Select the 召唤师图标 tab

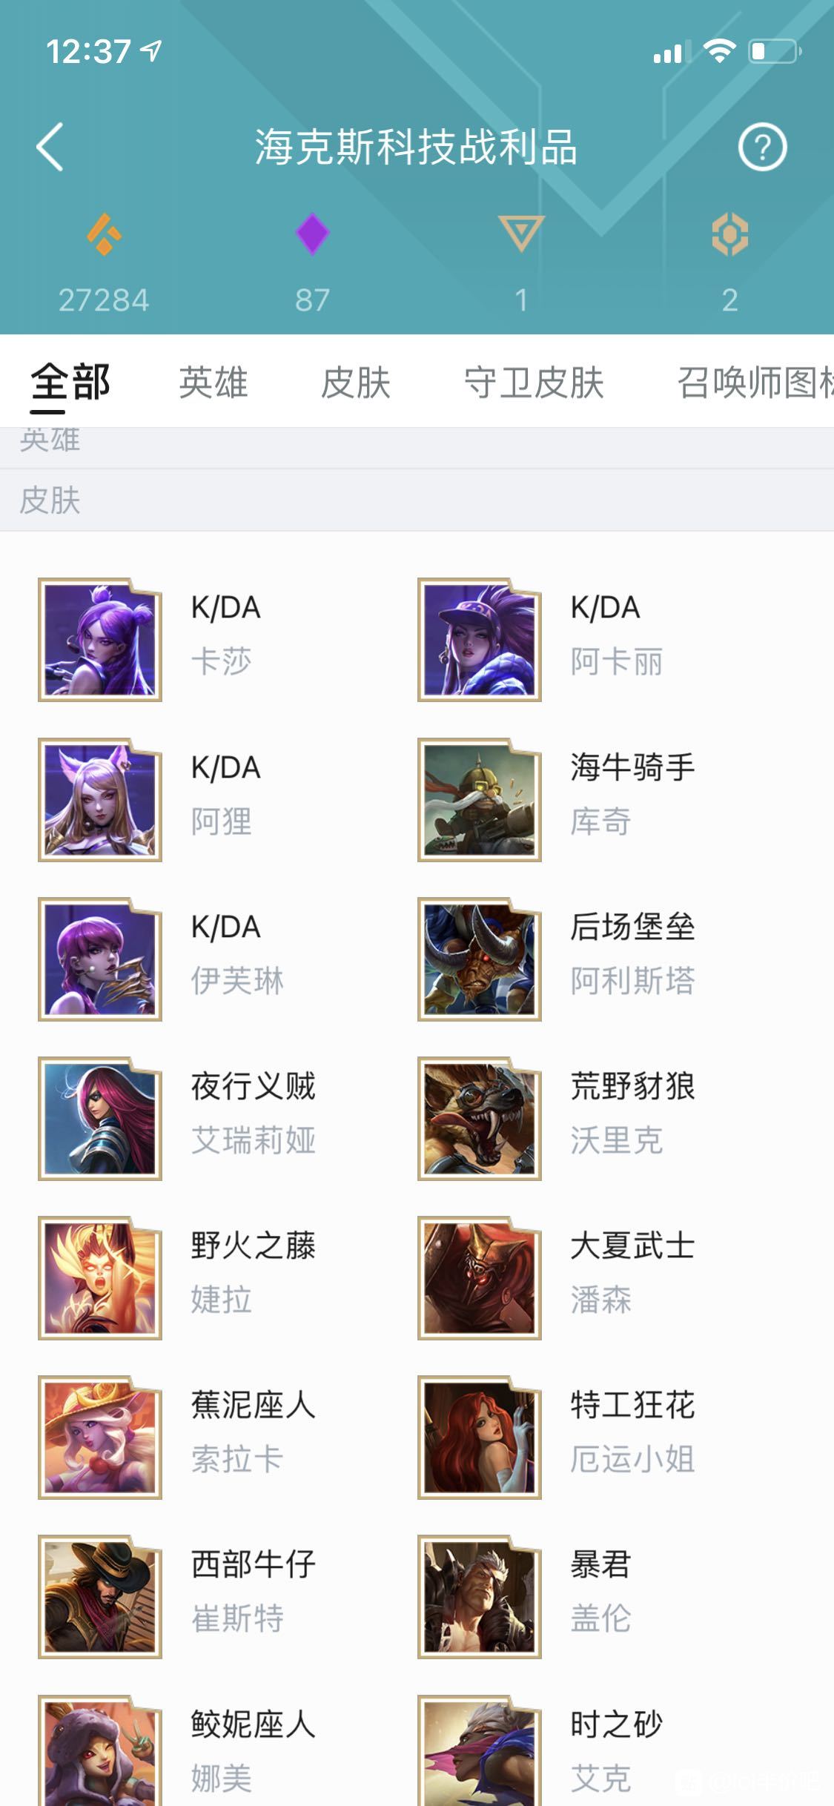(755, 383)
